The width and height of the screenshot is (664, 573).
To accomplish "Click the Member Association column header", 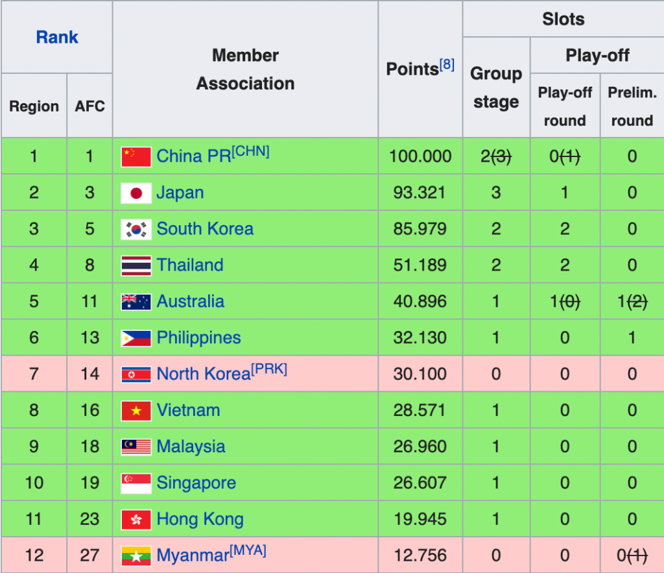I will pyautogui.click(x=245, y=69).
